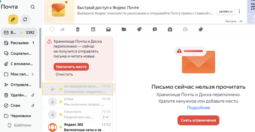
Task: Open Социальные folder in sidebar
Action: pos(19,53)
